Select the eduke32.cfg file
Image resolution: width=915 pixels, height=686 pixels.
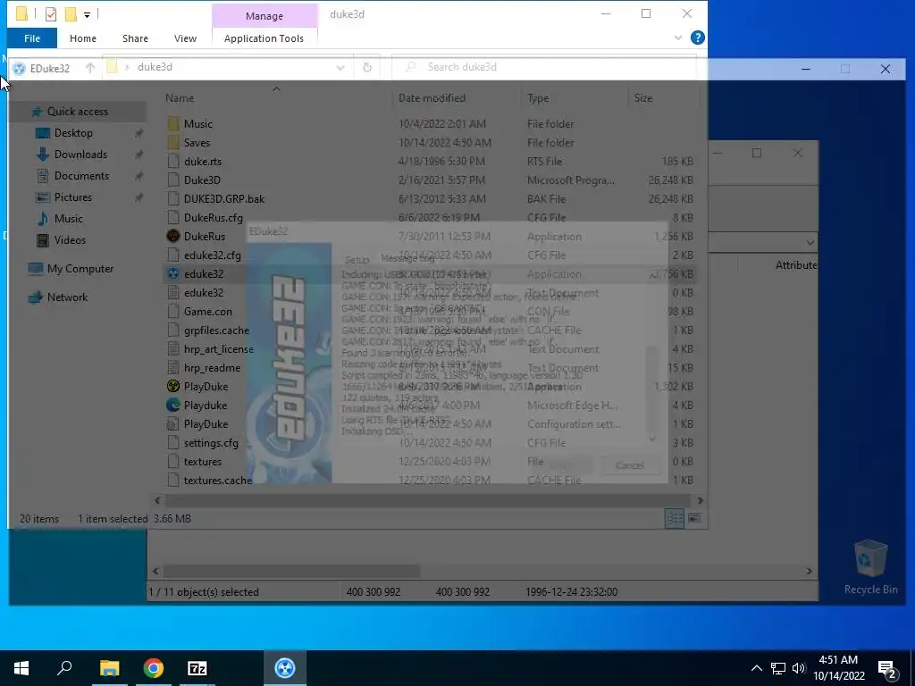tap(212, 255)
